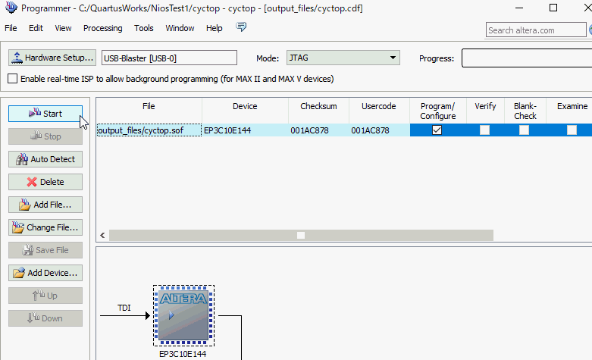Viewport: 592px width, 360px height.
Task: Expand the JTAG Mode dropdown
Action: 343,58
